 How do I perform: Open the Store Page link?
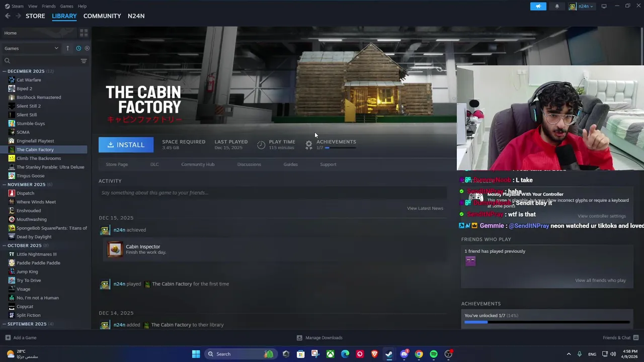[x=117, y=164]
